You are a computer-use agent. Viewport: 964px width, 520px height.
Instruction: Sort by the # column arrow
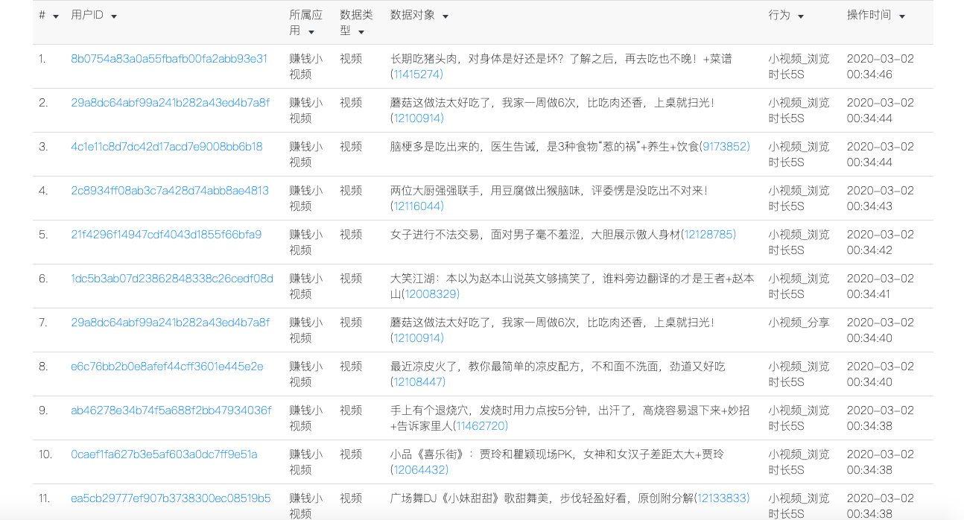56,16
